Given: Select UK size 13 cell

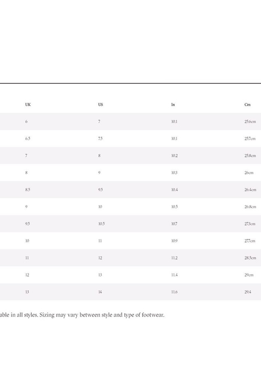Looking at the screenshot, I should 27,292.
